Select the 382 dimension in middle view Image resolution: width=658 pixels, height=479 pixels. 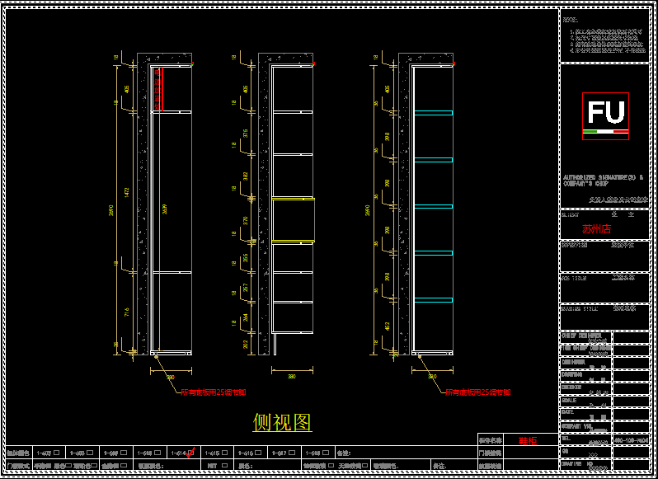[246, 176]
